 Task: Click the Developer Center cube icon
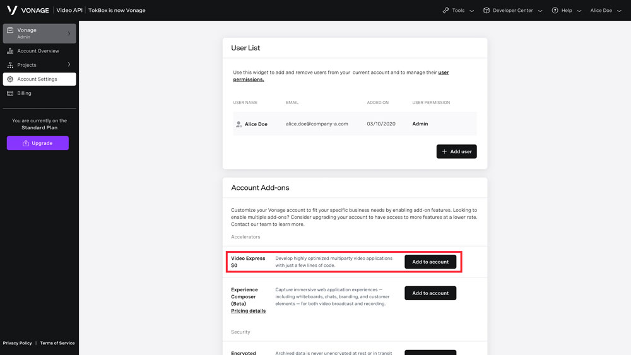pos(487,11)
